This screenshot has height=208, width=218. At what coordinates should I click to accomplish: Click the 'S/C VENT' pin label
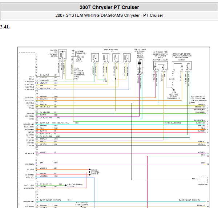point(31,169)
